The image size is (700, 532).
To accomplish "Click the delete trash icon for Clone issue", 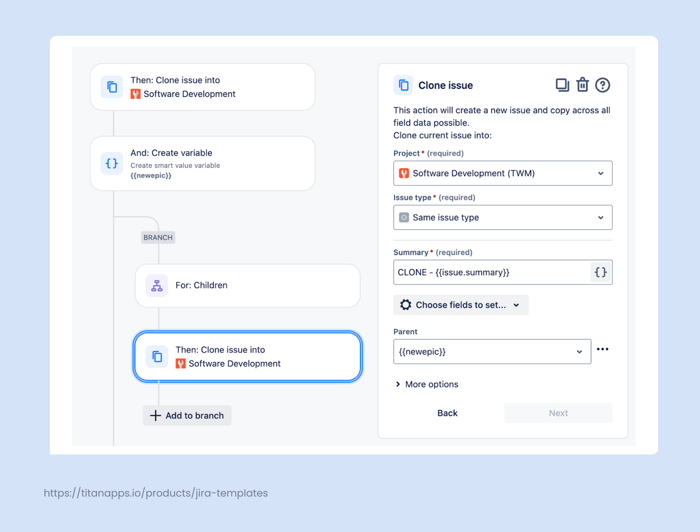I will [x=582, y=85].
